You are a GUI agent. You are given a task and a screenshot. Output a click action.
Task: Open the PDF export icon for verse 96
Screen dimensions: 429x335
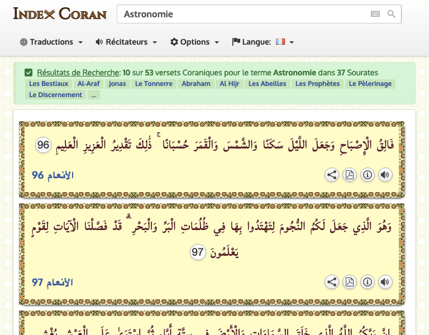(x=350, y=175)
